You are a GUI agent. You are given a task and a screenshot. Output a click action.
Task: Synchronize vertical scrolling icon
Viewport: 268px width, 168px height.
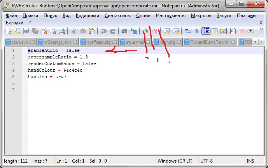click(x=166, y=31)
